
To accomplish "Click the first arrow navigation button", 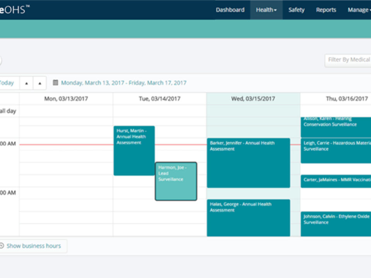I will (27, 83).
